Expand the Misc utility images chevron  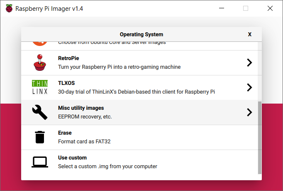click(249, 112)
